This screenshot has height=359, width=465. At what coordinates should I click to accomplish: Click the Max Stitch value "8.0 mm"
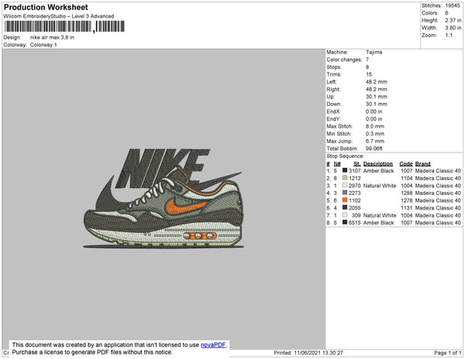pyautogui.click(x=375, y=126)
